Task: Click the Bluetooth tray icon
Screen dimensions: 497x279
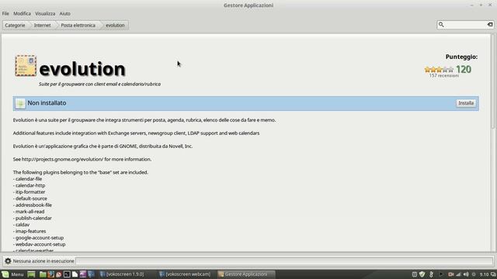Action: point(431,274)
